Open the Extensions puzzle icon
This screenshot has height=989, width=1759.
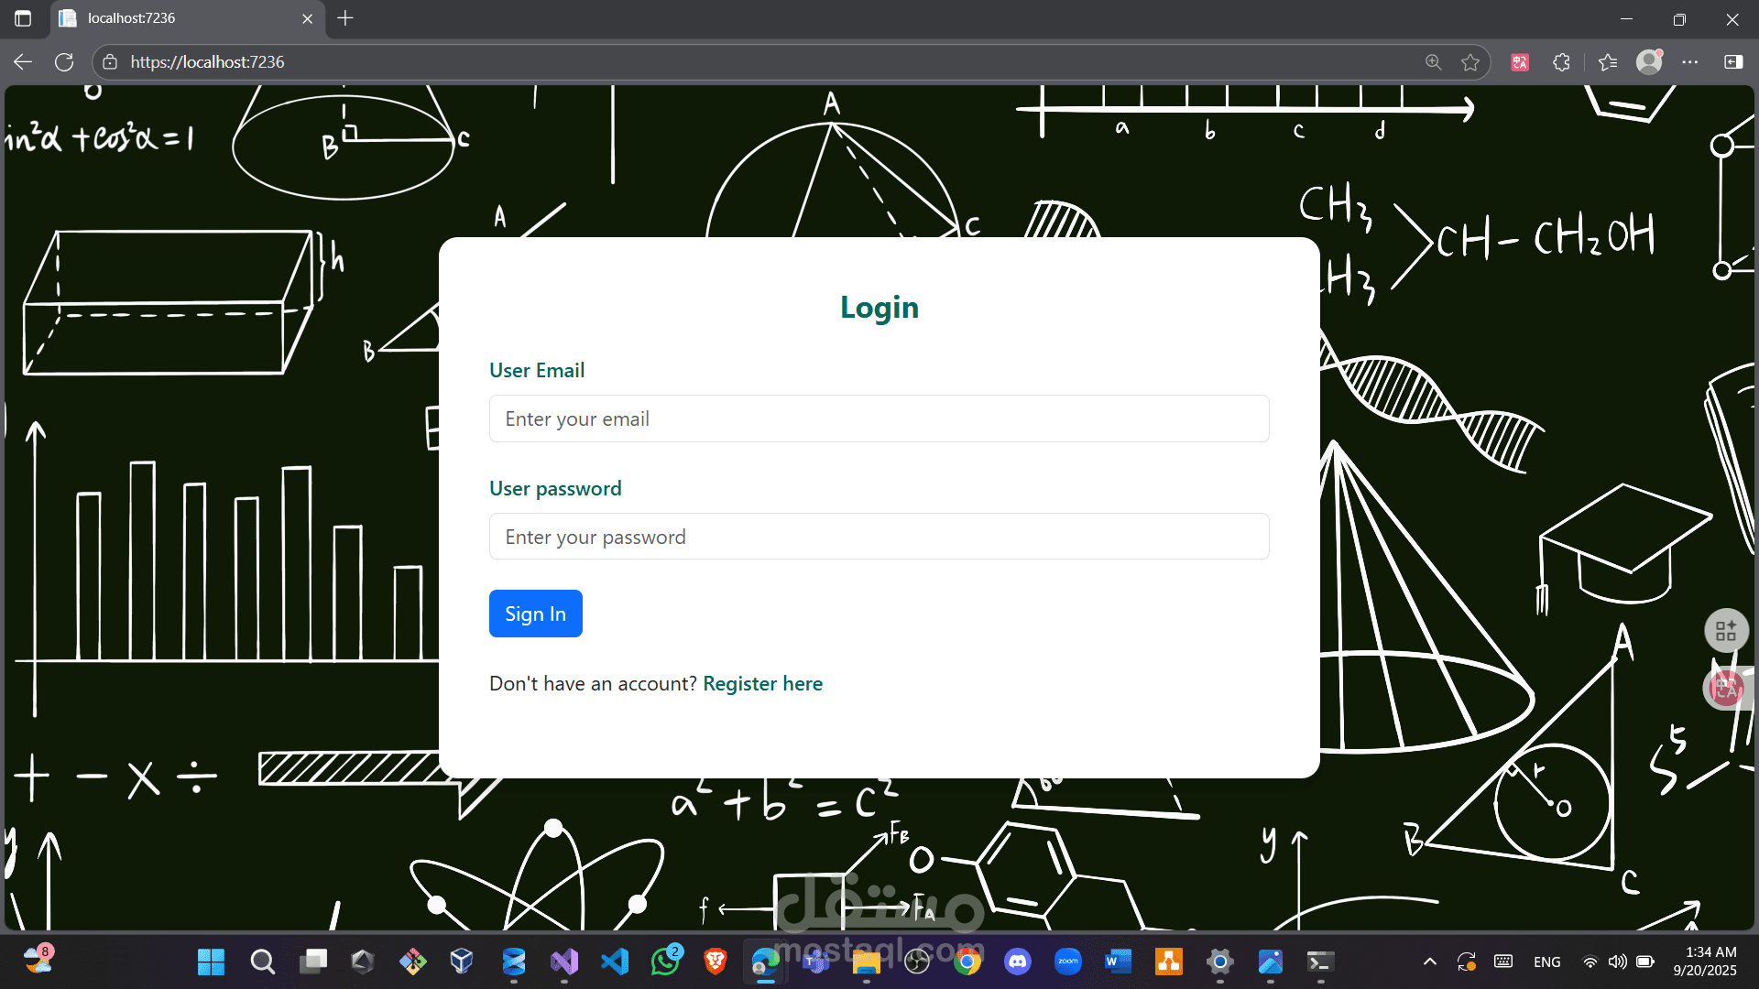pyautogui.click(x=1561, y=61)
